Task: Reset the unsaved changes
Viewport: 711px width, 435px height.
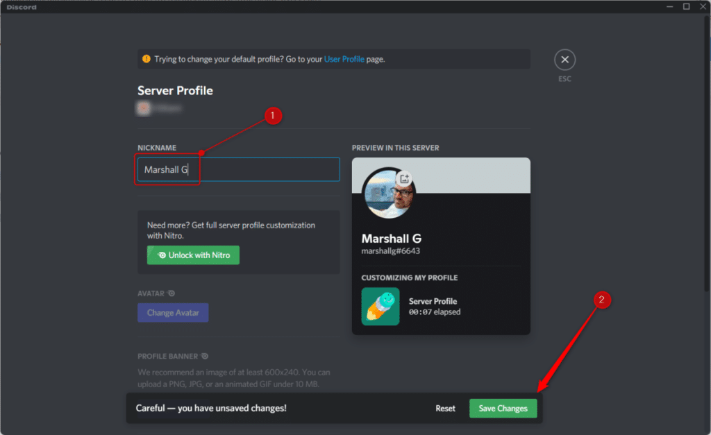Action: tap(445, 408)
